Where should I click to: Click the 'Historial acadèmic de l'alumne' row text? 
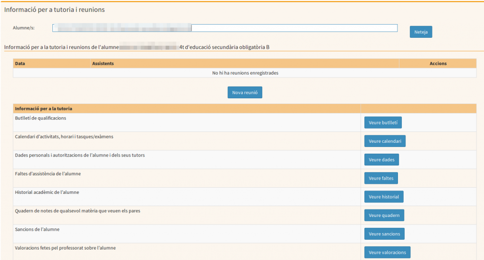point(47,192)
